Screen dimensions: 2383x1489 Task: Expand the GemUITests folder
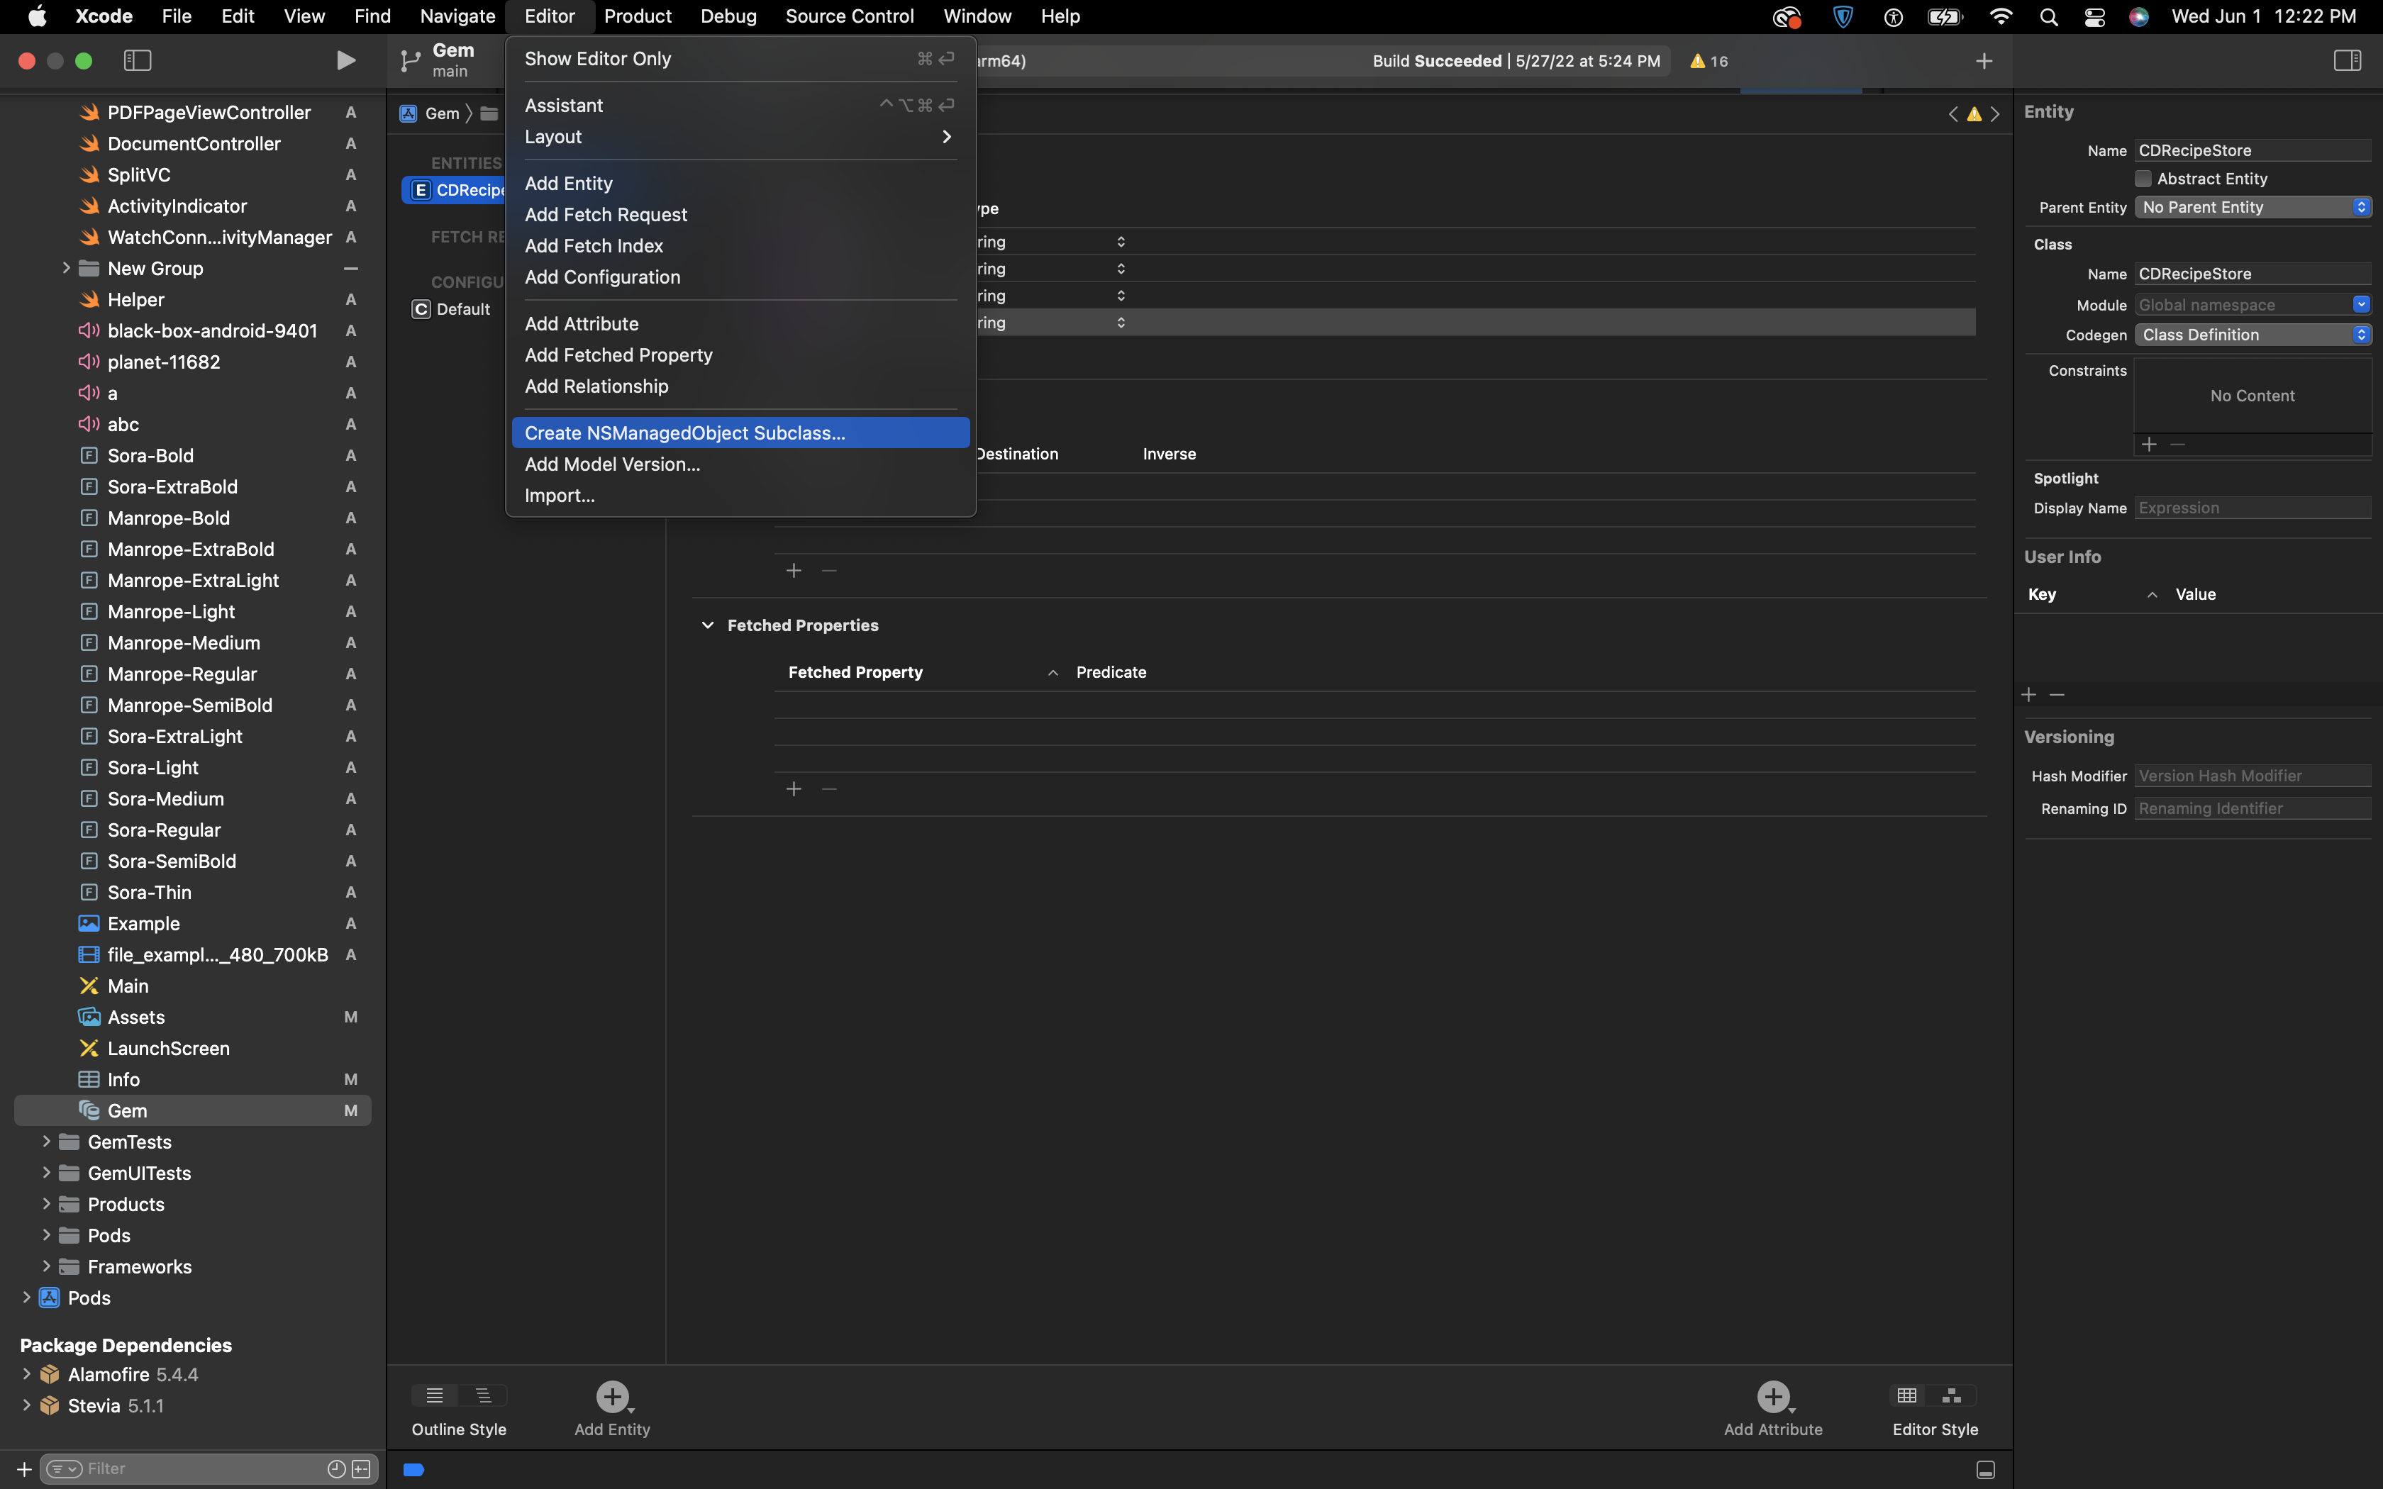pos(46,1173)
